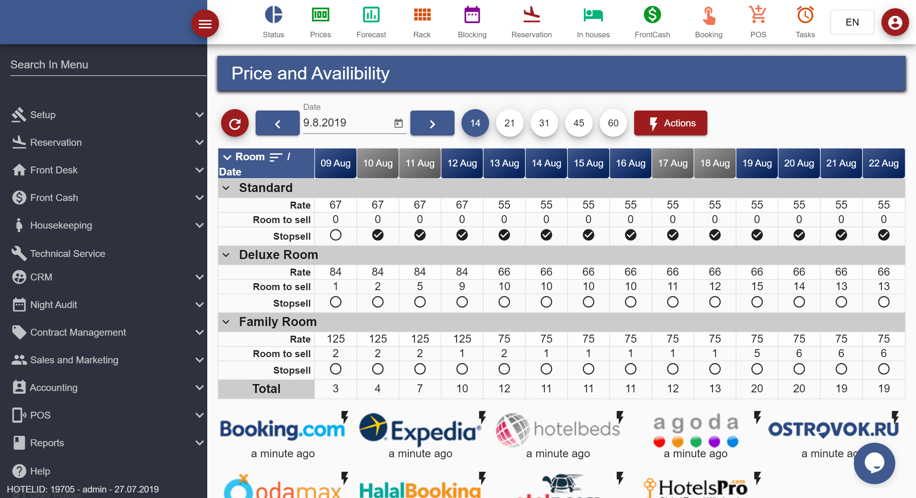Open the Status pie chart icon

coord(273,15)
